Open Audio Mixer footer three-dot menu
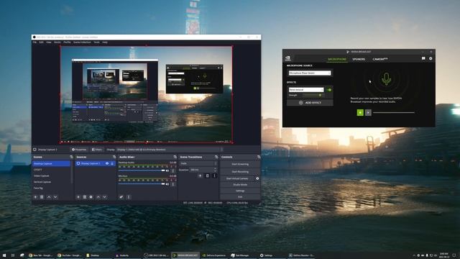This screenshot has height=259, width=460. pos(129,197)
